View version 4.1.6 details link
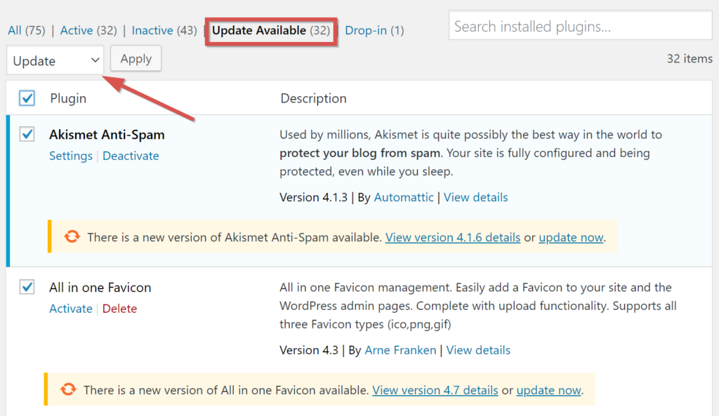This screenshot has height=416, width=719. pyautogui.click(x=453, y=237)
